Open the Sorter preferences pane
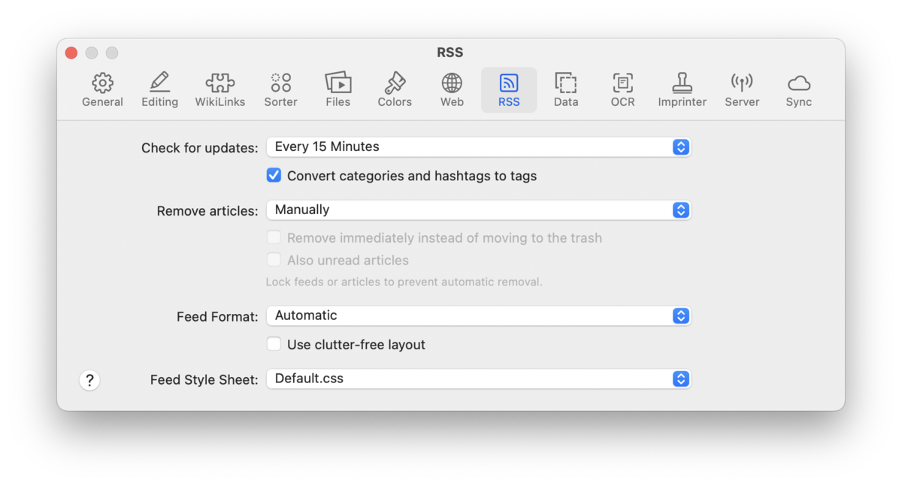The width and height of the screenshot is (902, 486). pyautogui.click(x=280, y=90)
